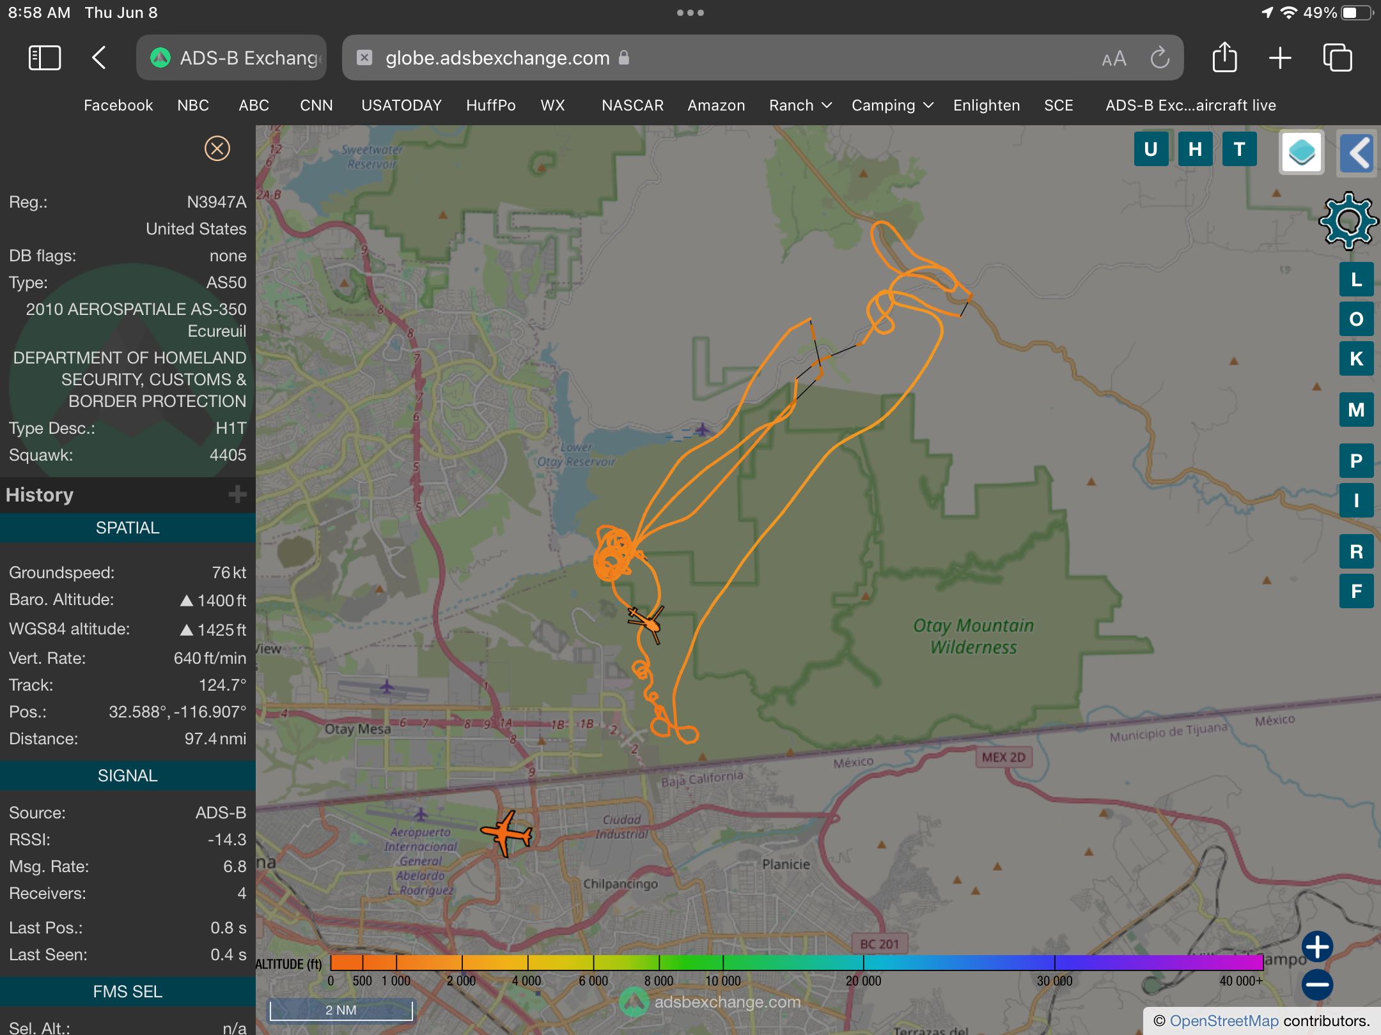Screen dimensions: 1381x1035
Task: Open the Share sheet icon
Action: (1224, 57)
